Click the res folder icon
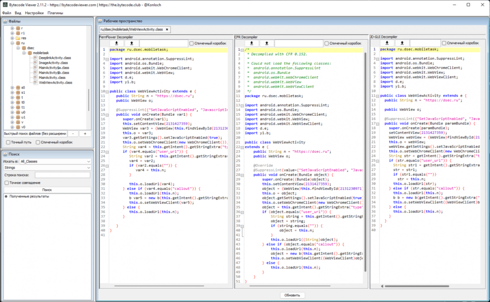This screenshot has height=302, width=490. tap(18, 38)
